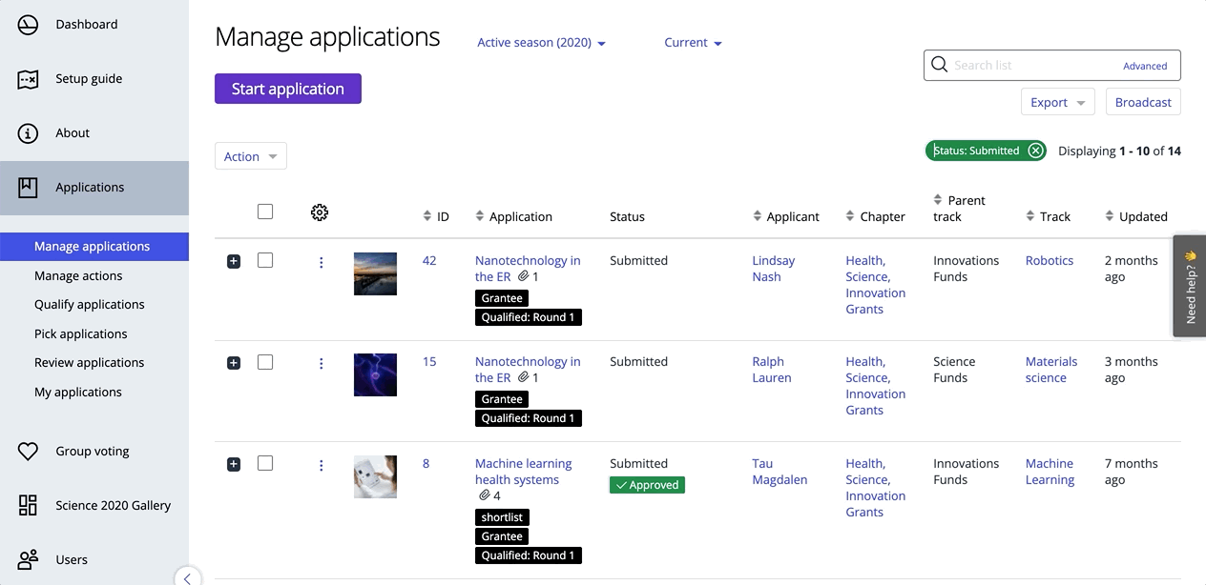
Task: Open Review applications in sidebar
Action: tap(90, 362)
